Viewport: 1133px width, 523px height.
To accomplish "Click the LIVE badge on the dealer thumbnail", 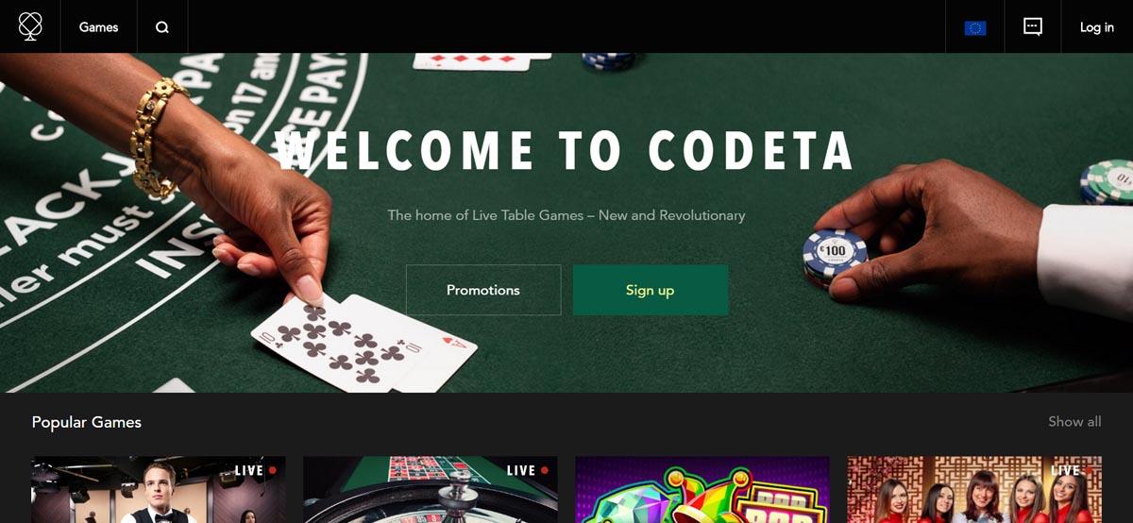I will pyautogui.click(x=256, y=470).
